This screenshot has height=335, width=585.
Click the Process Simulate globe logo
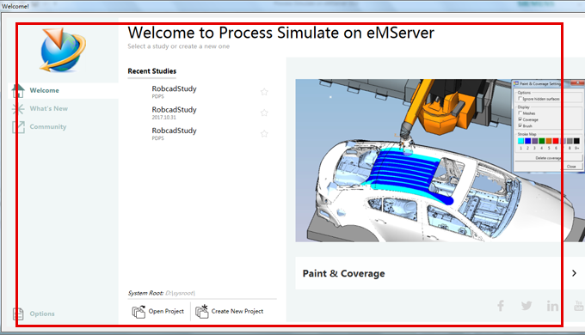[x=63, y=50]
